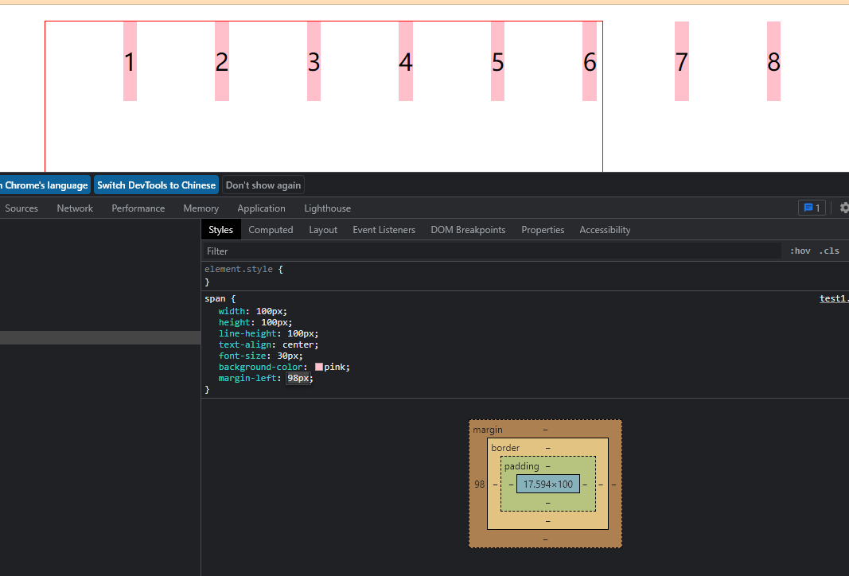Select the highlighted row in Elements tree
Viewport: 849px width, 576px height.
click(100, 338)
